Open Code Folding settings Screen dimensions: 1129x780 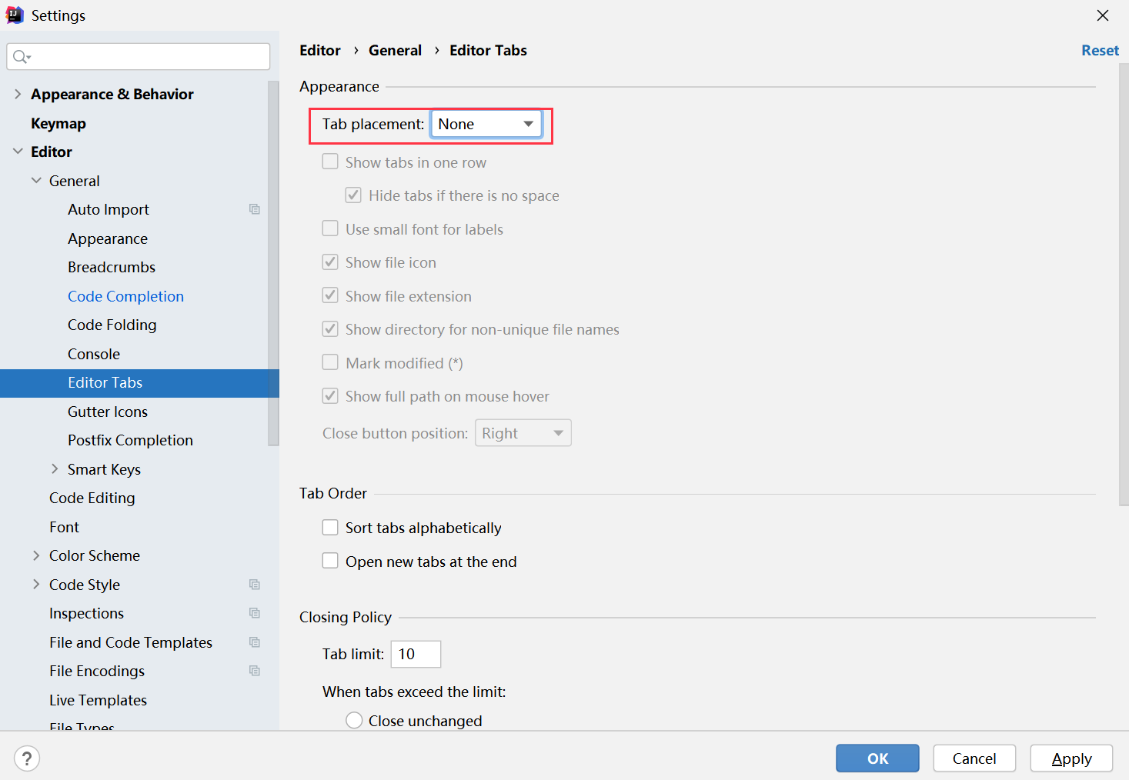click(x=112, y=325)
